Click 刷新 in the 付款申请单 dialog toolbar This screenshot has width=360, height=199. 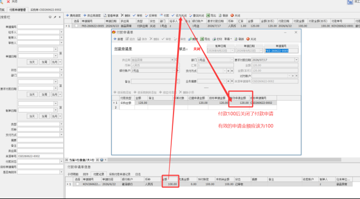click(239, 39)
